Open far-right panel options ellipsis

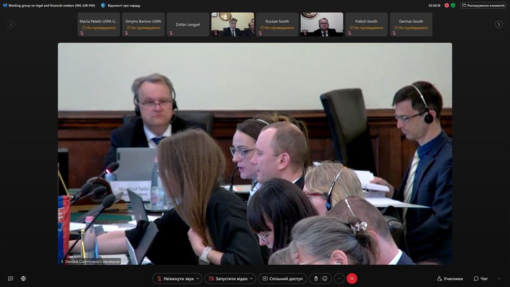499,278
